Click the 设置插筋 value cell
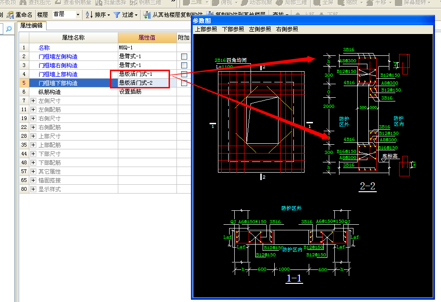The image size is (441, 302). pyautogui.click(x=147, y=92)
